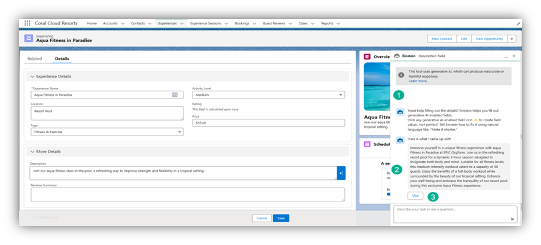This screenshot has height=245, width=541.
Task: Open the Reports tab
Action: click(x=327, y=23)
